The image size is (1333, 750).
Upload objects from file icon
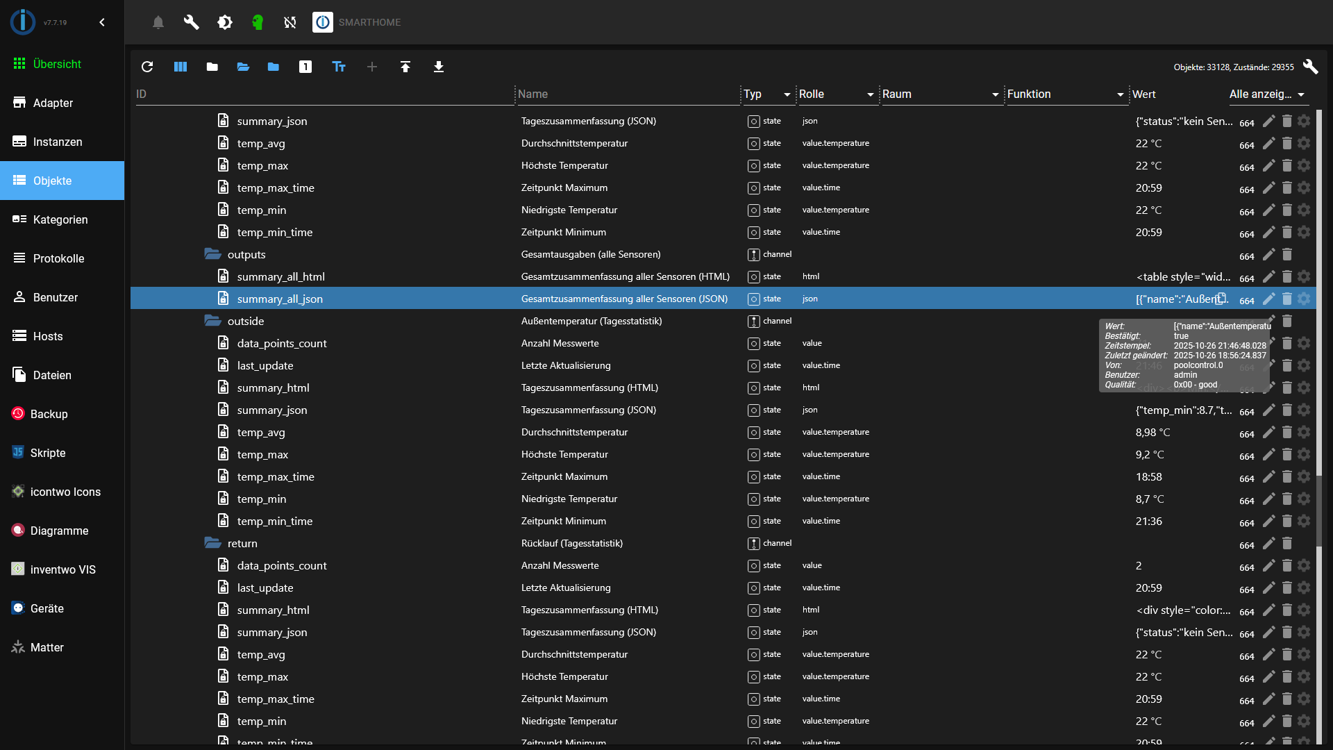pyautogui.click(x=405, y=67)
